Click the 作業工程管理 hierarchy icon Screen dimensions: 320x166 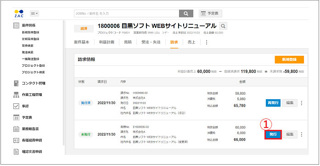click(16, 95)
